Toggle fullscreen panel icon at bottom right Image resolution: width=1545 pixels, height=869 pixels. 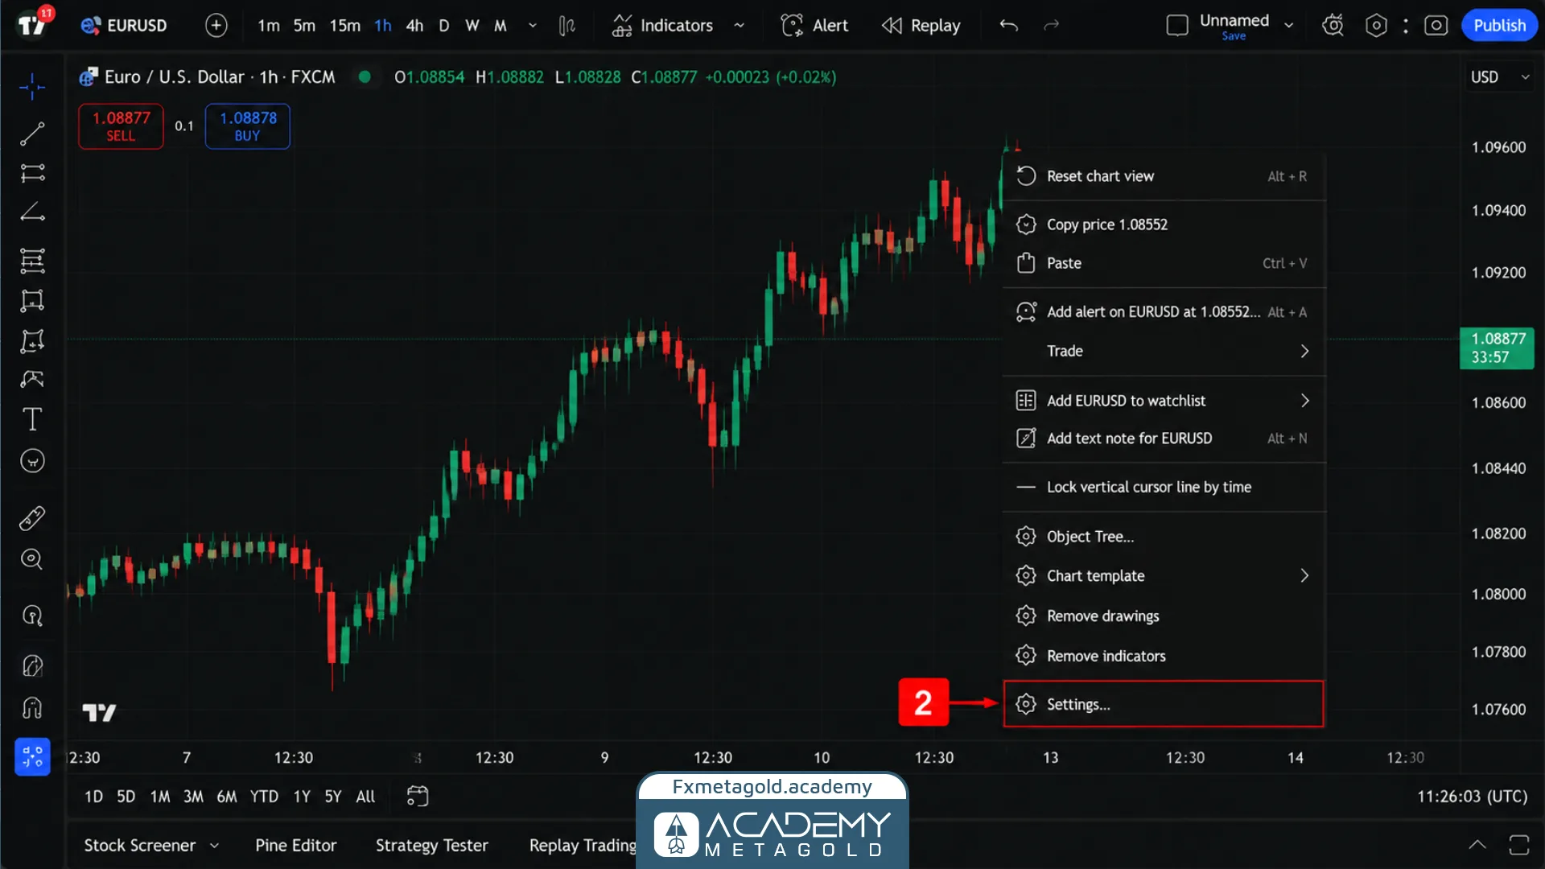(x=1518, y=845)
